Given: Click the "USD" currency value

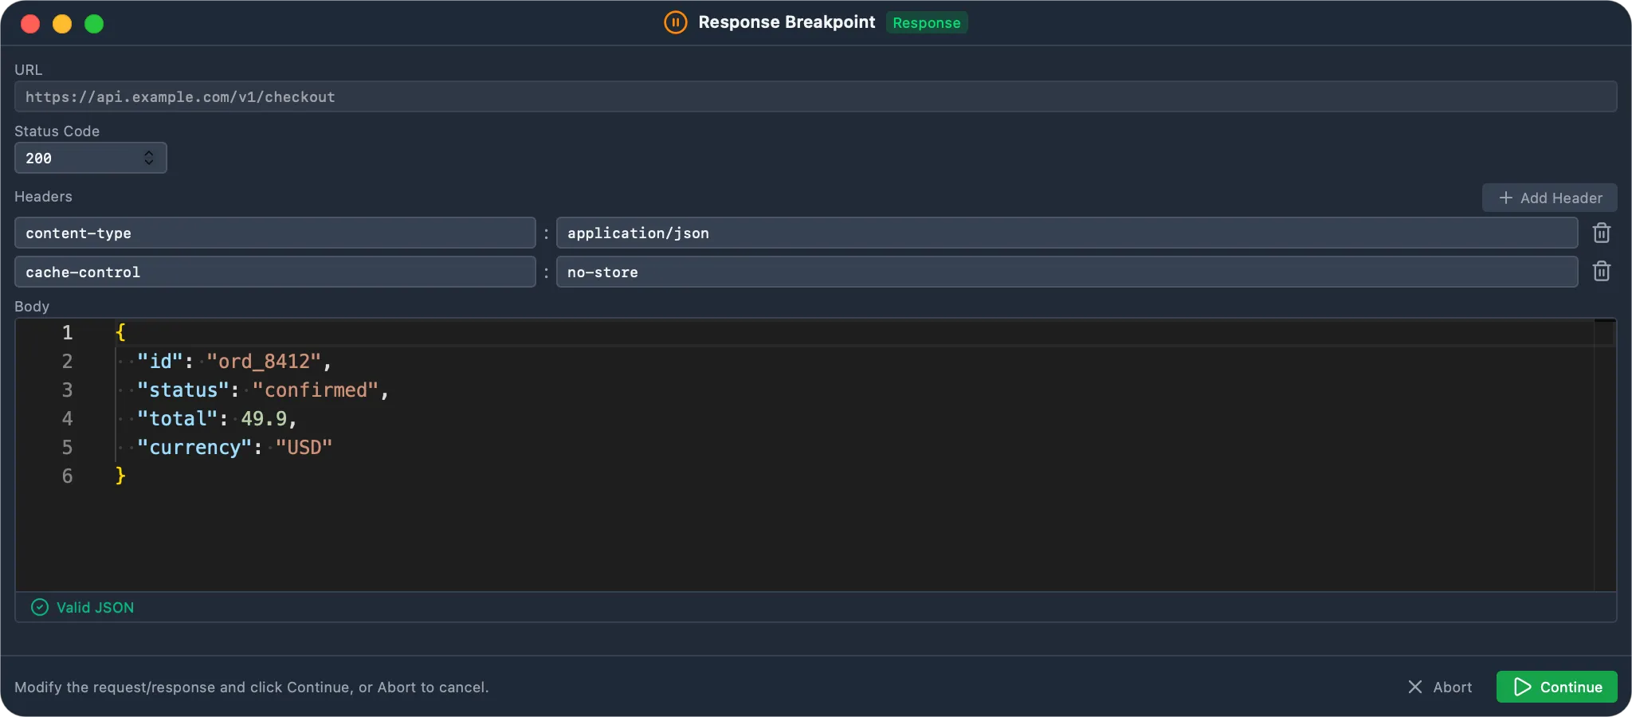Looking at the screenshot, I should pyautogui.click(x=304, y=448).
